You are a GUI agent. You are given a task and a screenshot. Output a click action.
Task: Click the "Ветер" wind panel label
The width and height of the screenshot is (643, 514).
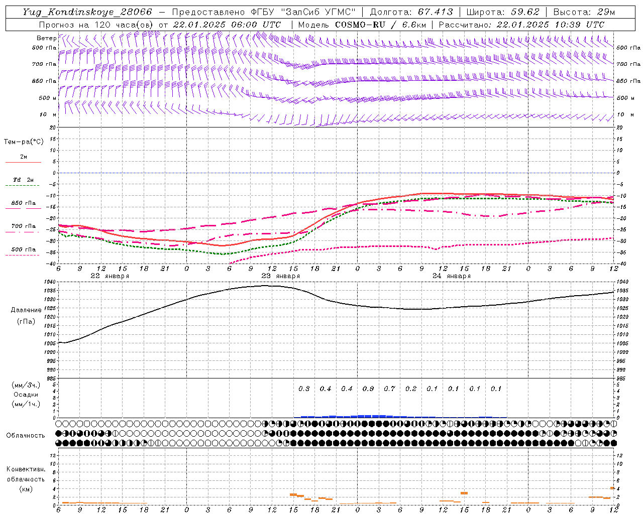pyautogui.click(x=46, y=38)
